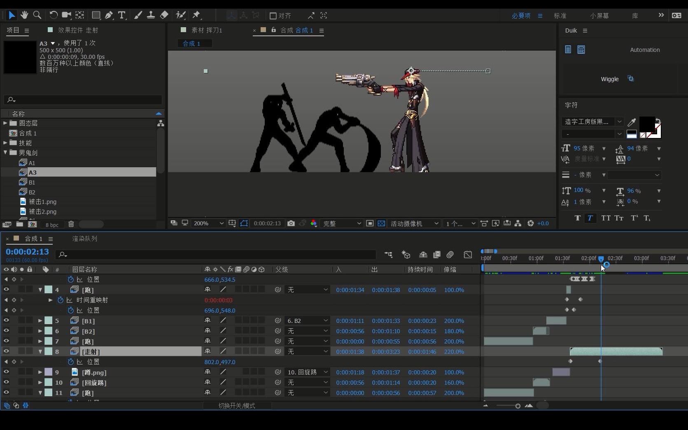This screenshot has width=688, height=430.
Task: Select the 标准 workspace
Action: [560, 16]
